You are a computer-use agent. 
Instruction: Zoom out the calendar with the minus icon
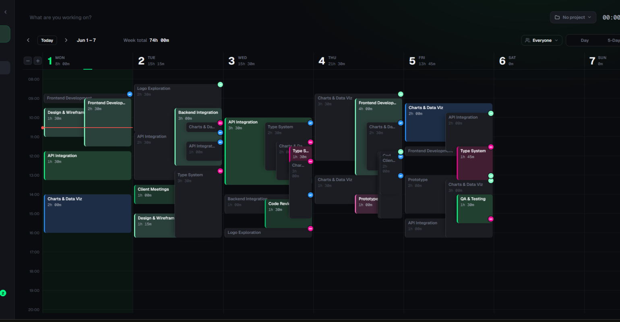tap(28, 61)
